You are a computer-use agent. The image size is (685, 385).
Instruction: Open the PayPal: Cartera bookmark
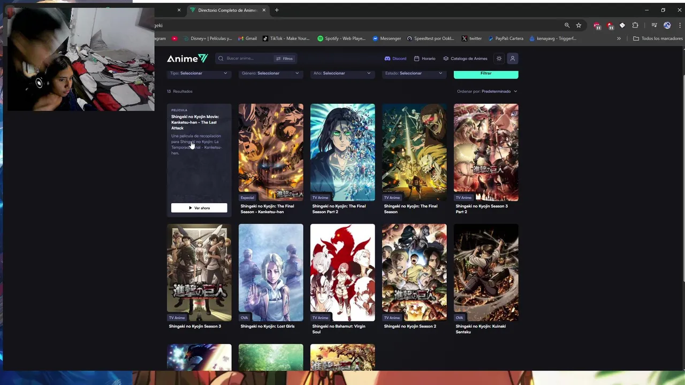(506, 38)
